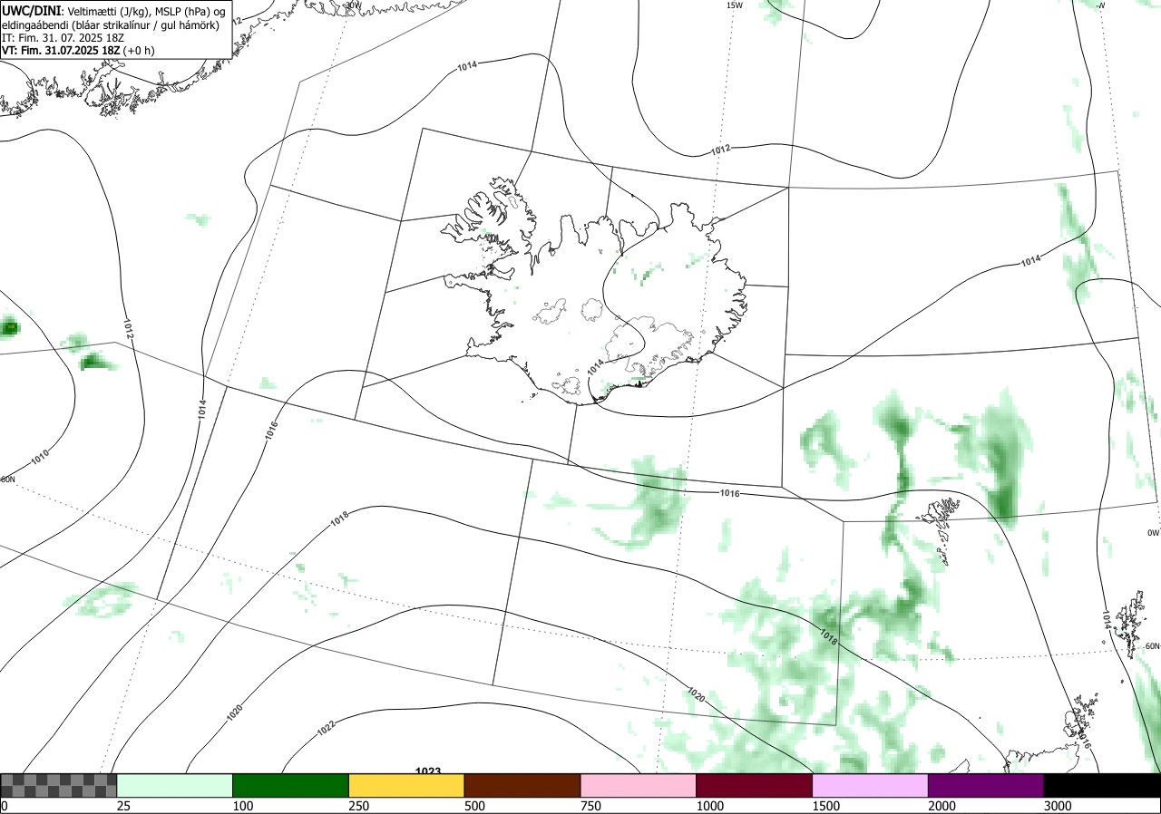Image resolution: width=1161 pixels, height=814 pixels.
Task: Click the legend value label "500"
Action: [x=474, y=806]
